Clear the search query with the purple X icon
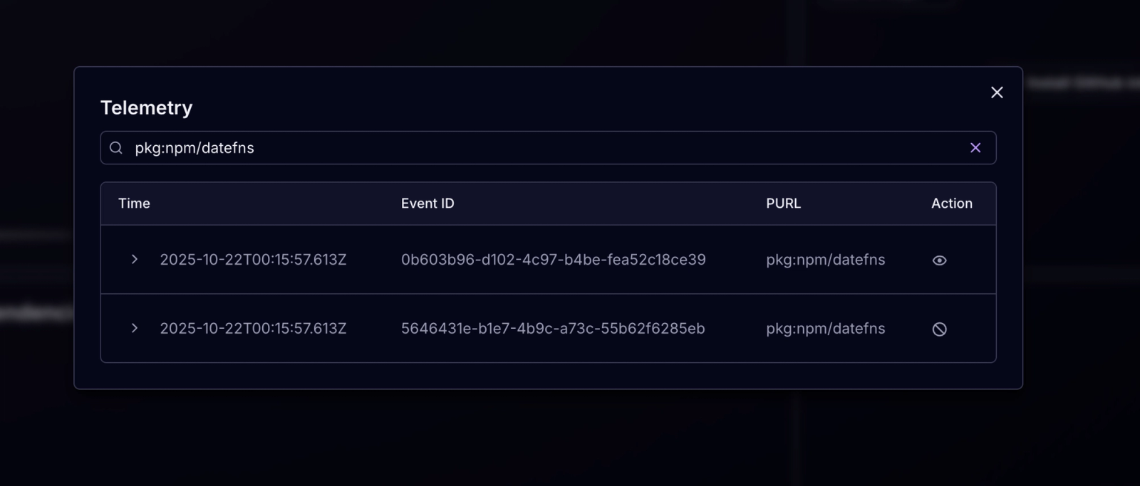 tap(975, 147)
